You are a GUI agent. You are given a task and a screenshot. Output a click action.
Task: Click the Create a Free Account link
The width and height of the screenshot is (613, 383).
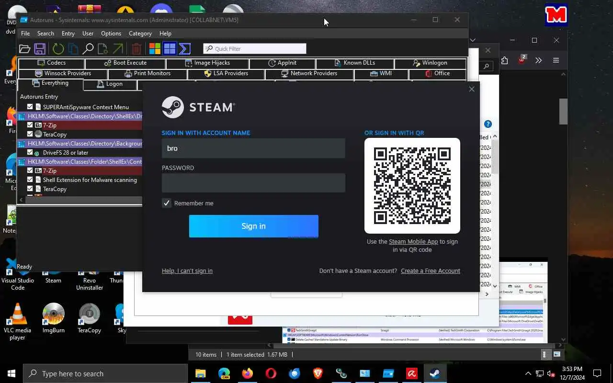[x=431, y=271]
